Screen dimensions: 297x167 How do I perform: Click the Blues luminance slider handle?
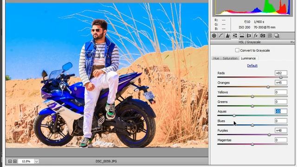pos(252,125)
